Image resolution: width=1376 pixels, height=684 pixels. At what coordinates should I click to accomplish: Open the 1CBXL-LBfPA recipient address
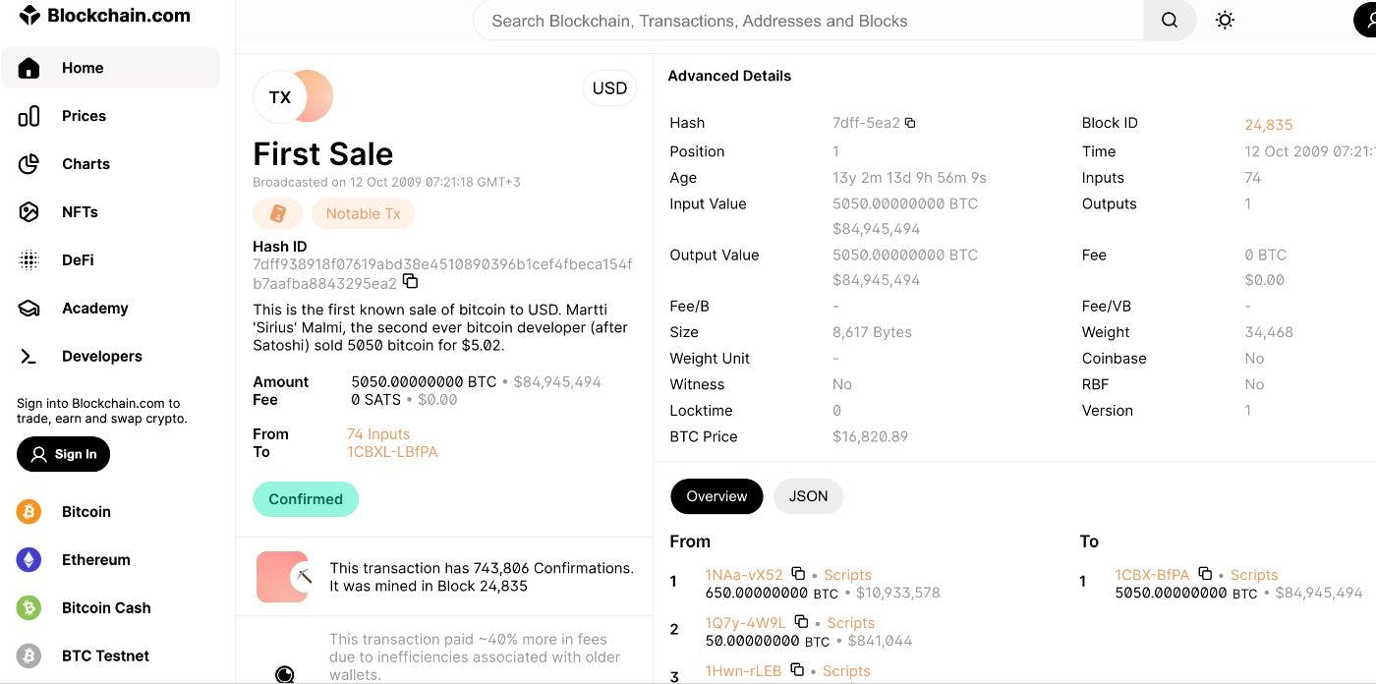coord(392,452)
